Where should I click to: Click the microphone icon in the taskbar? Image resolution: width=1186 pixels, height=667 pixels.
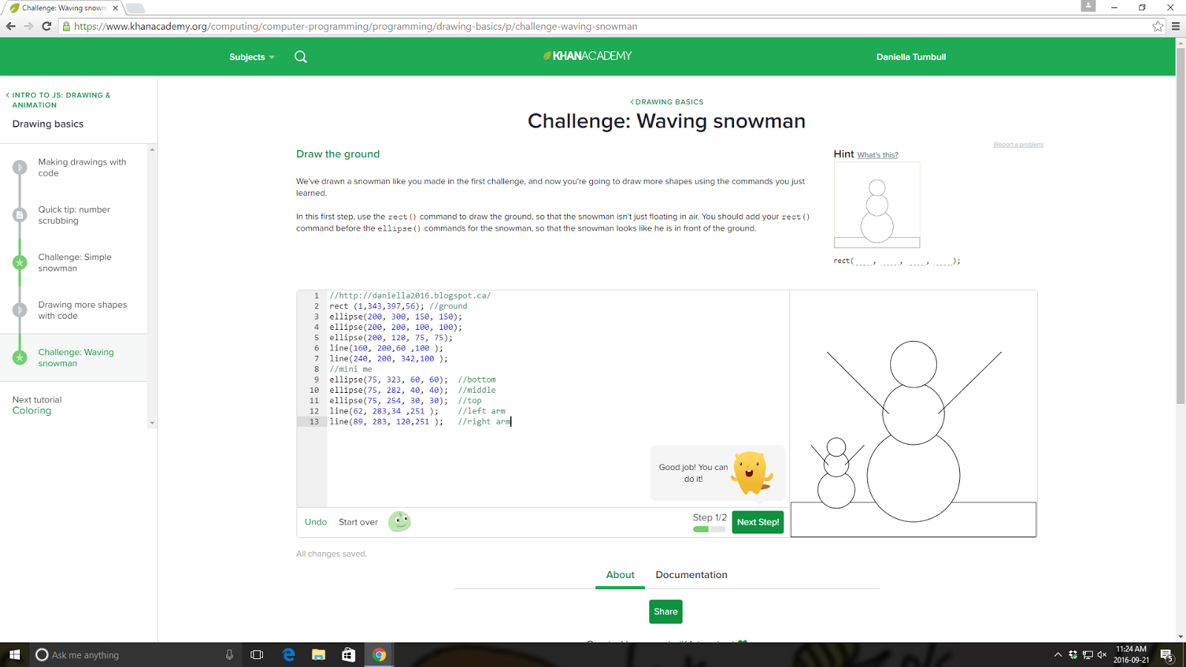pos(230,654)
